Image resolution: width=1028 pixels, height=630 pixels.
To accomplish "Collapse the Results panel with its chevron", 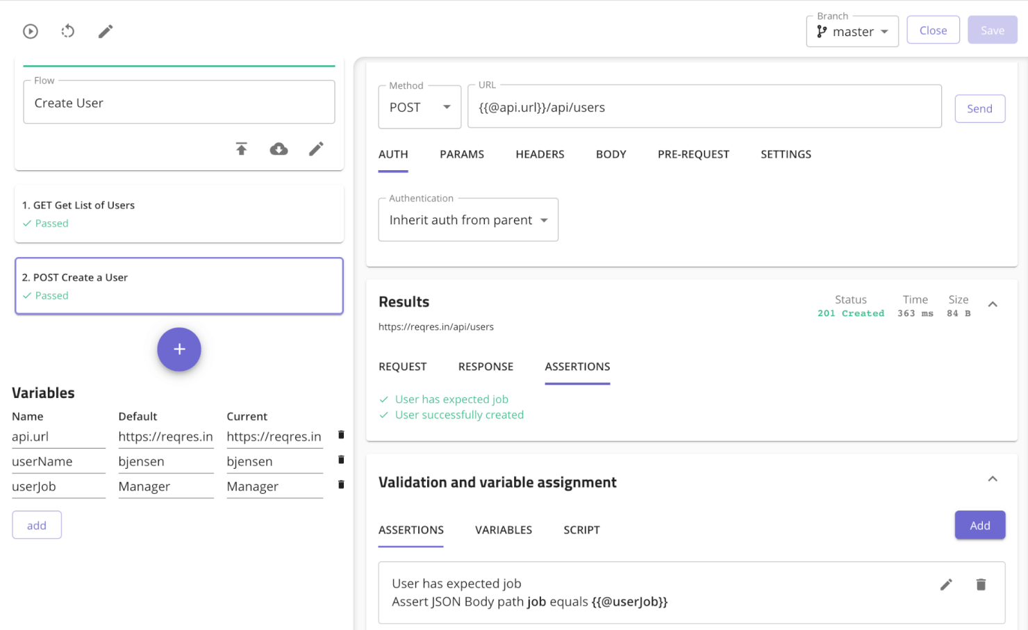I will click(x=993, y=304).
